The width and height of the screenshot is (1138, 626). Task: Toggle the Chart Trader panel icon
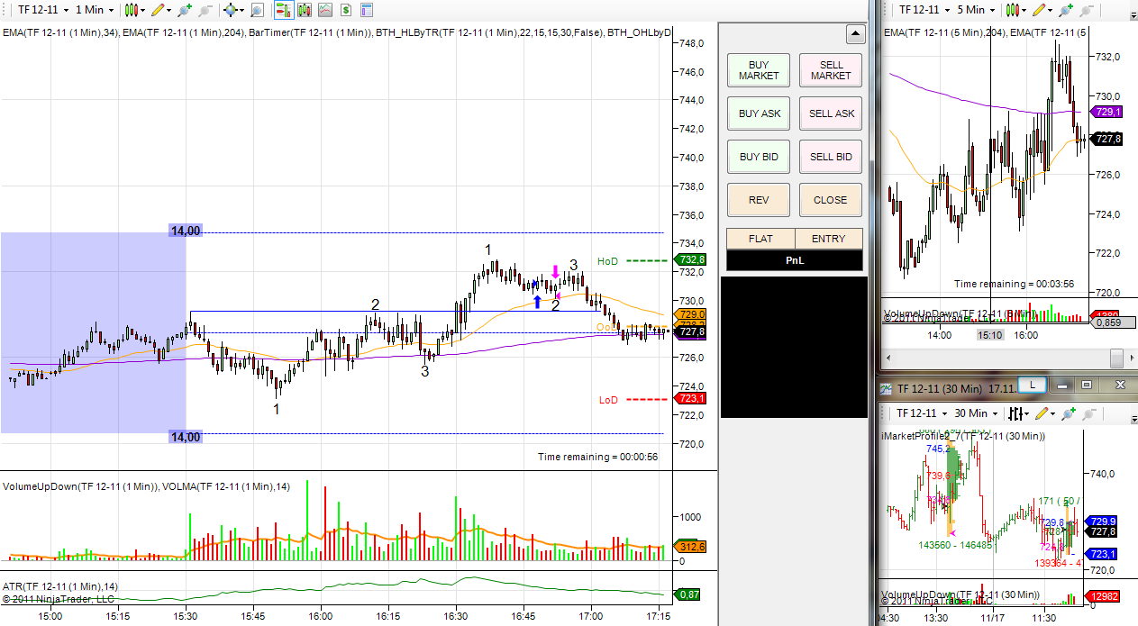coord(284,10)
